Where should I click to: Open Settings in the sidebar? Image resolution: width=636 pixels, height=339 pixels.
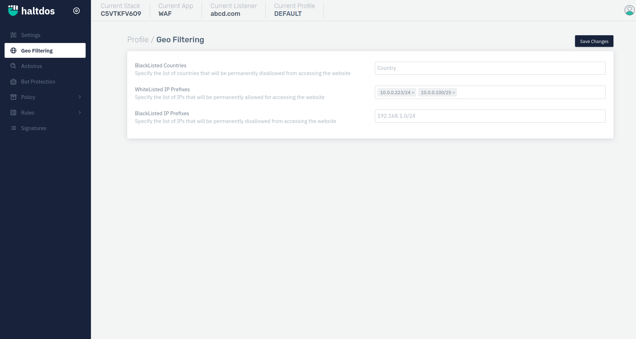pyautogui.click(x=45, y=35)
